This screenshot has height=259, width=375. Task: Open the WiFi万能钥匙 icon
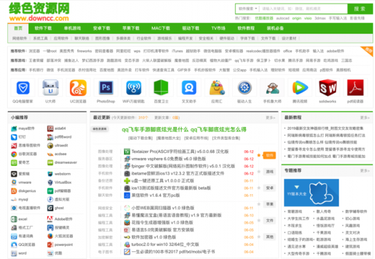[x=134, y=88]
